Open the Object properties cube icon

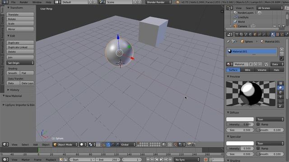[x=255, y=34]
